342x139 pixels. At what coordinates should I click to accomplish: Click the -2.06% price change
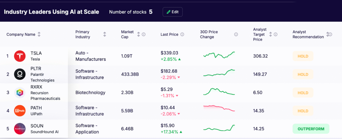click(x=170, y=114)
